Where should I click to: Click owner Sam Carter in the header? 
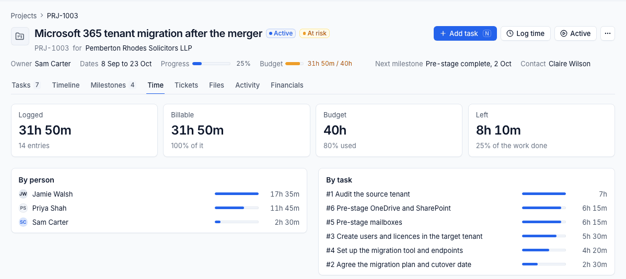coord(53,64)
